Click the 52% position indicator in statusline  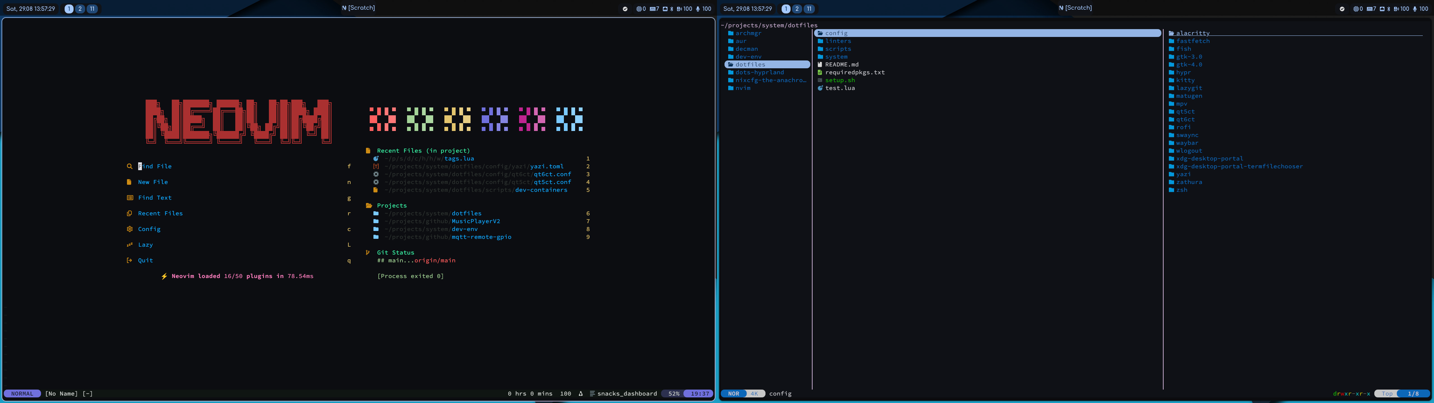[x=674, y=394]
